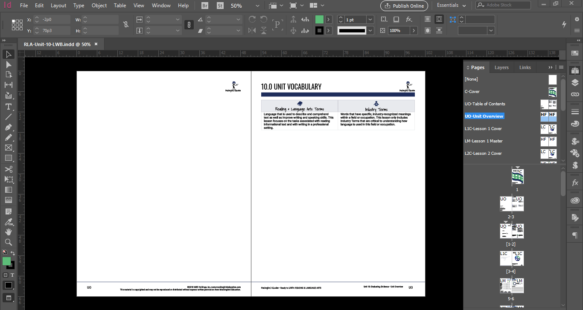Select the Pen tool
Screen dimensions: 583x310
[8, 127]
